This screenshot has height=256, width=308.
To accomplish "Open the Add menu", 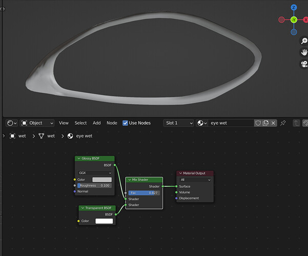I will click(x=97, y=123).
